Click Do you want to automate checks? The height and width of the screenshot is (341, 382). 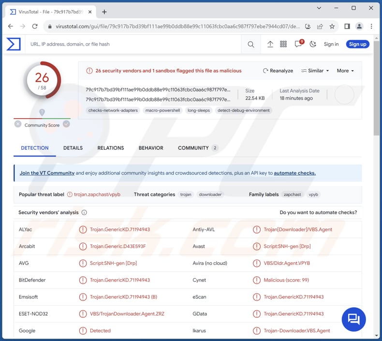tap(318, 212)
